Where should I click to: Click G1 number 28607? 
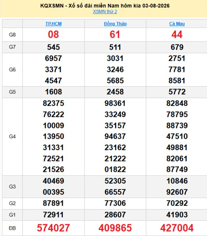[115, 215]
